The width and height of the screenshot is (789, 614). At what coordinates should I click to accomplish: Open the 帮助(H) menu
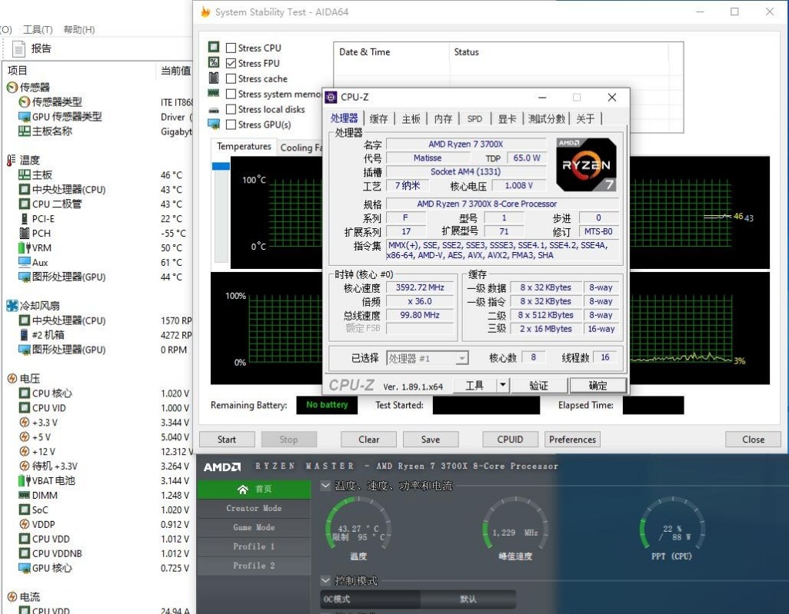point(79,30)
